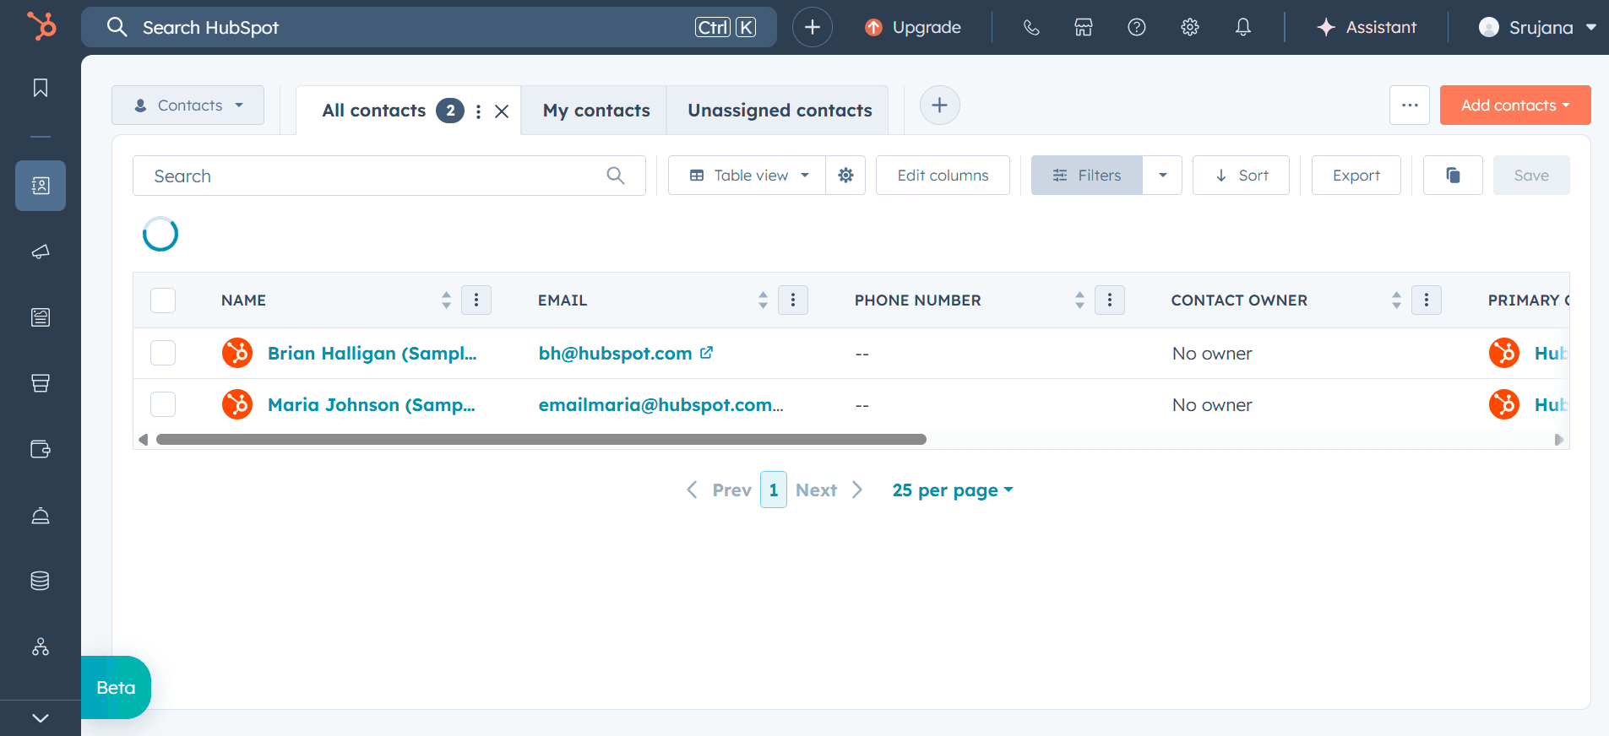The height and width of the screenshot is (736, 1609).
Task: Open the Contacts object dropdown
Action: coord(188,106)
